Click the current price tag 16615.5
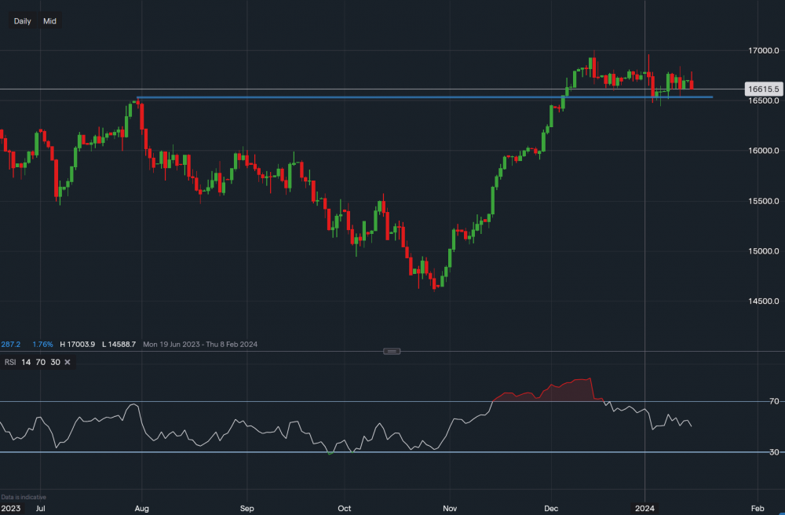Screen dimensions: 785x515 tap(763, 89)
